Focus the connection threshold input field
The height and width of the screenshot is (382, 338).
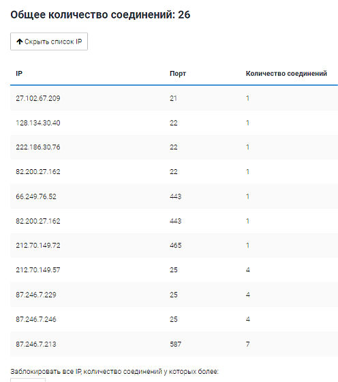[x=28, y=380]
